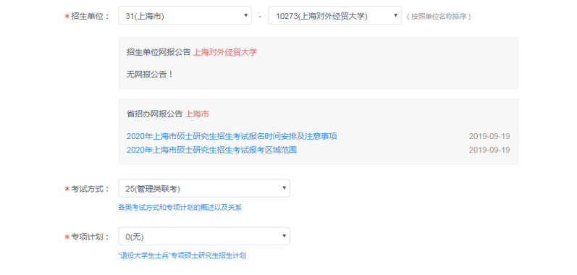
Task: Click the red 上海对外经贸大学 unit name text
Action: 225,52
